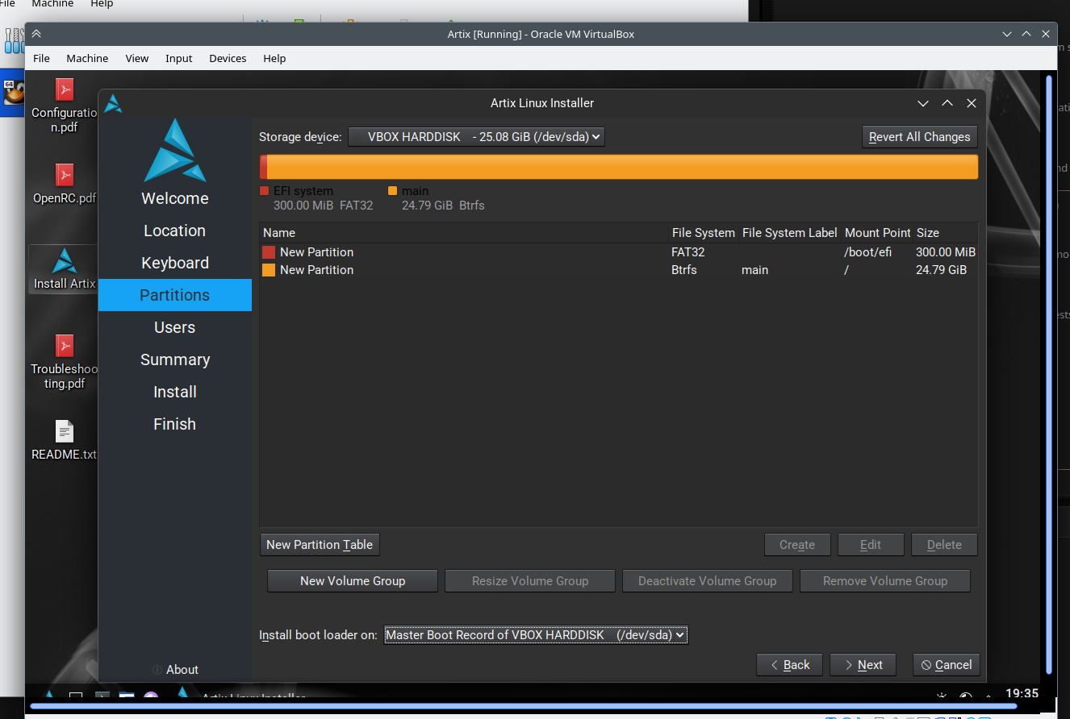Click Revert All Changes
1070x719 pixels.
tap(919, 137)
